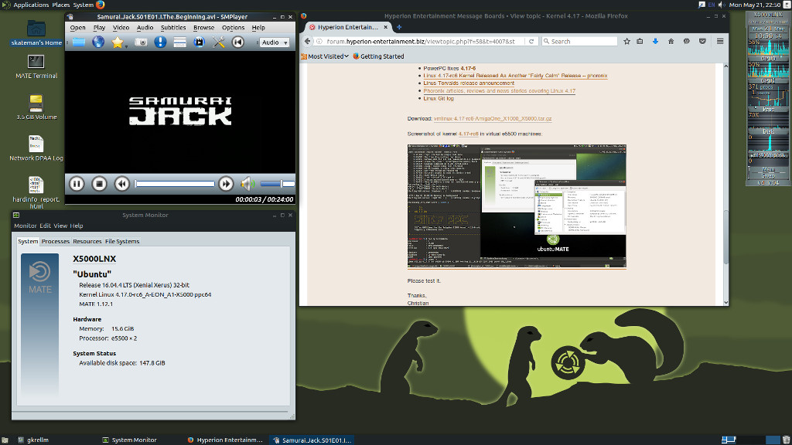Close the Hyperion Entertainment tab

click(385, 27)
